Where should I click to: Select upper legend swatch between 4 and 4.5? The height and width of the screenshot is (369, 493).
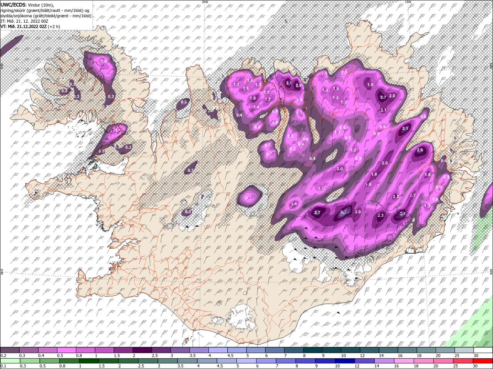[218, 350]
